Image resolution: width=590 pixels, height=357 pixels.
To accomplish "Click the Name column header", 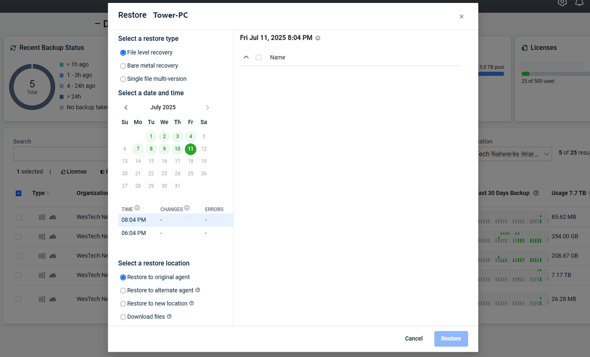I will 278,58.
